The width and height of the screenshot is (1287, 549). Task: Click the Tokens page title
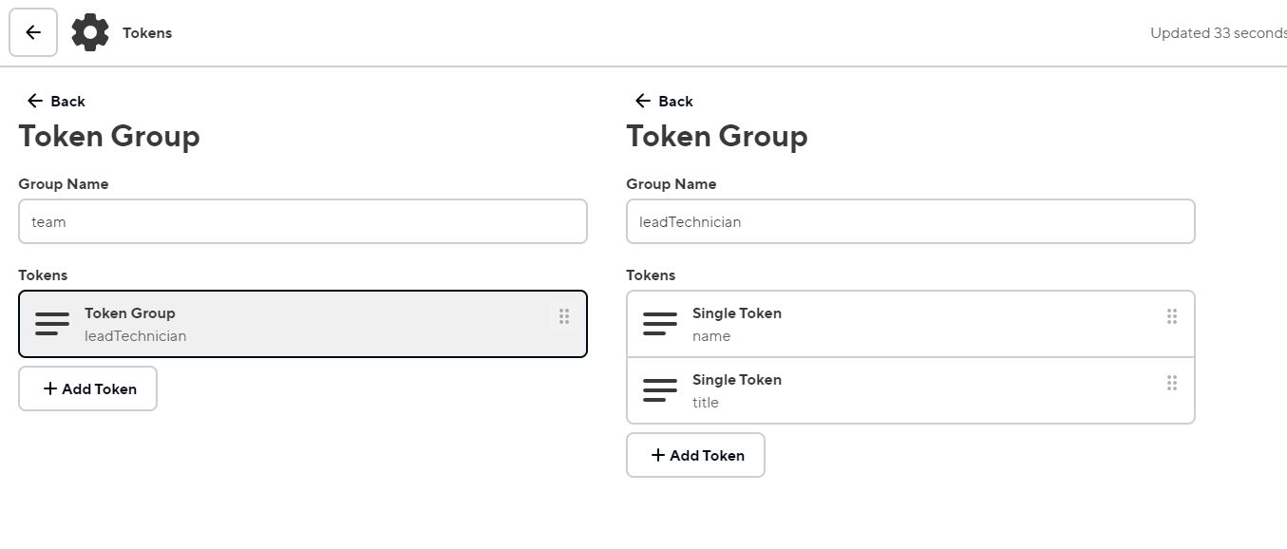pos(147,32)
